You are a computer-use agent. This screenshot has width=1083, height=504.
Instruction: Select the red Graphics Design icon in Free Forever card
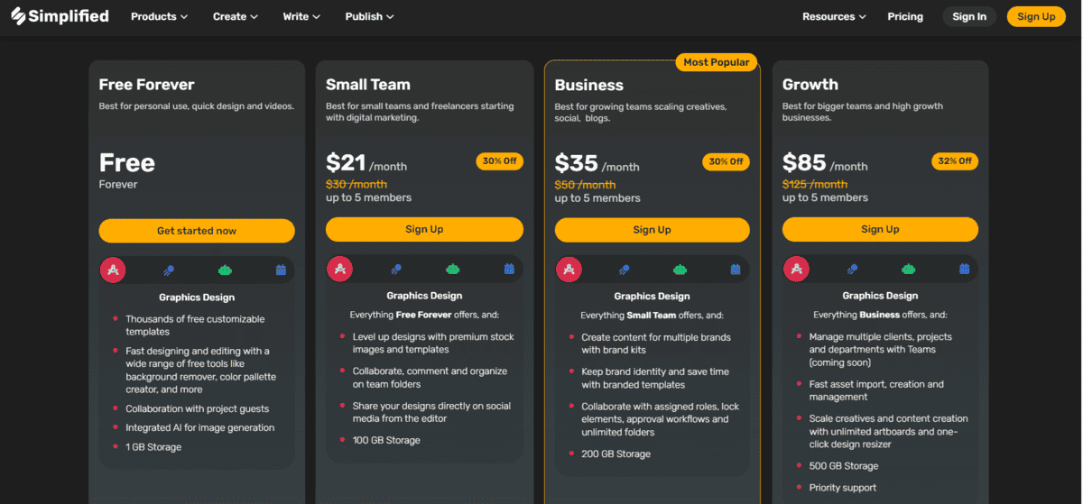pos(113,270)
